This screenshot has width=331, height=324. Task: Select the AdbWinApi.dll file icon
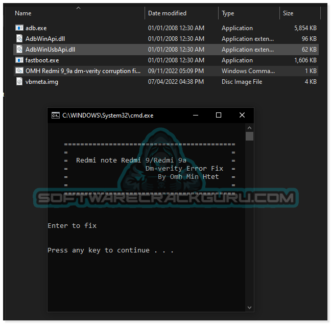coord(19,38)
